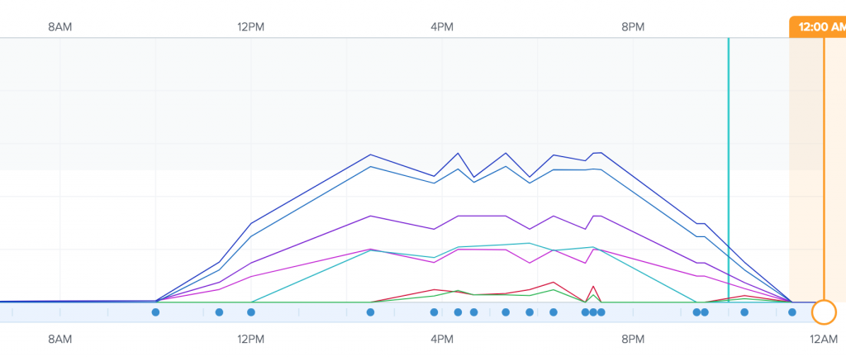The image size is (846, 357).
Task: Click the 8PM label on bottom axis
Action: (x=633, y=340)
